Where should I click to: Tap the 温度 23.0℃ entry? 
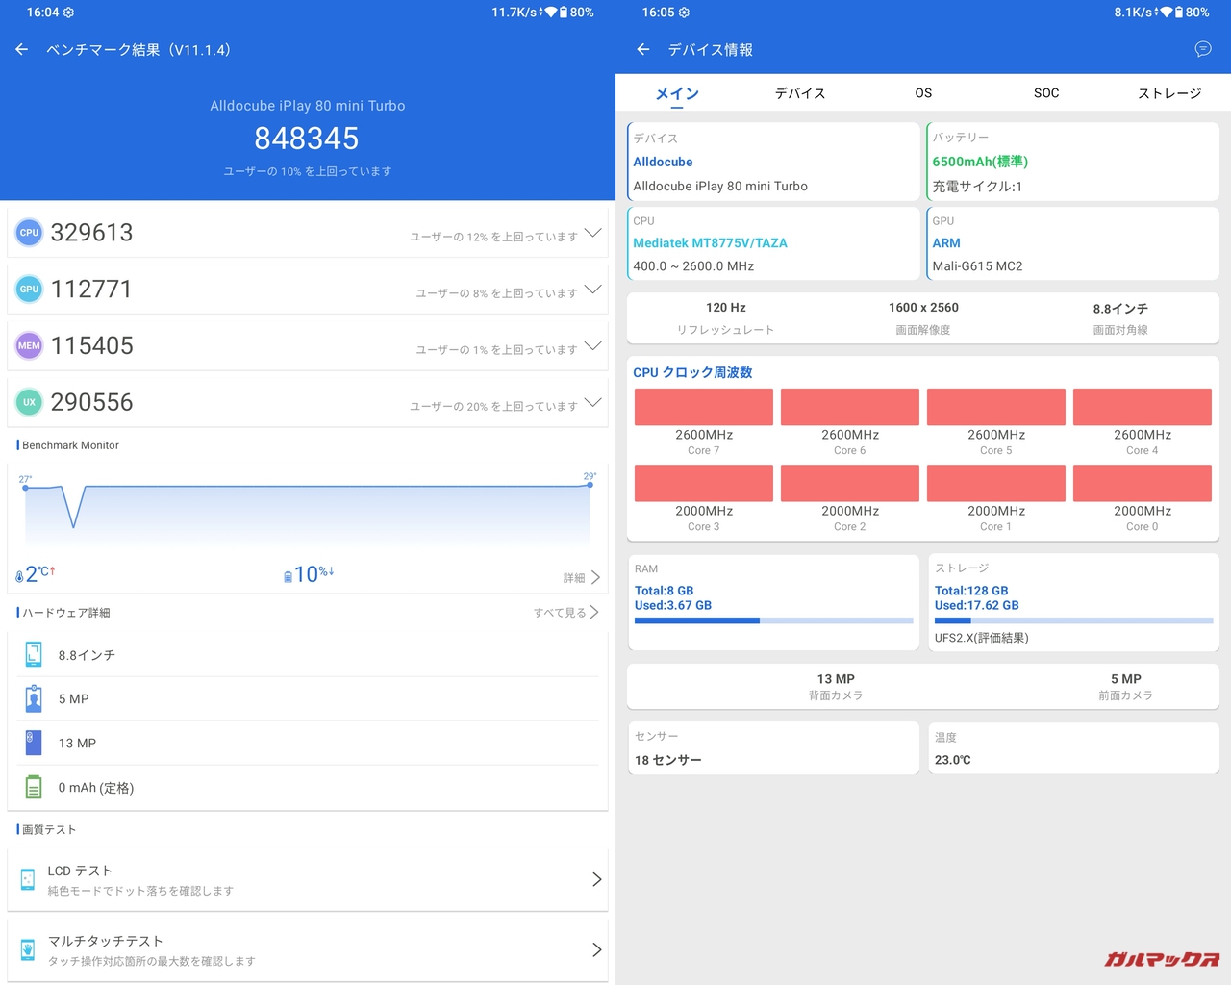point(1073,748)
